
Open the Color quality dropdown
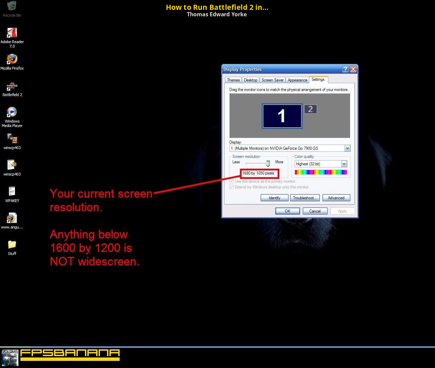point(344,164)
